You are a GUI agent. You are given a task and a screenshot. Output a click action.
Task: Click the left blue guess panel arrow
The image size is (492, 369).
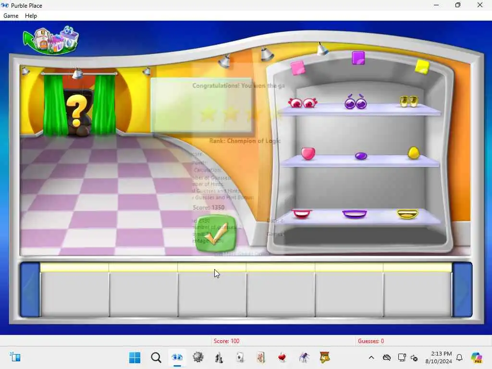[x=30, y=290]
